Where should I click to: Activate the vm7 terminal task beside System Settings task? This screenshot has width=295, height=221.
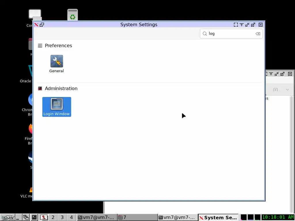(177, 218)
